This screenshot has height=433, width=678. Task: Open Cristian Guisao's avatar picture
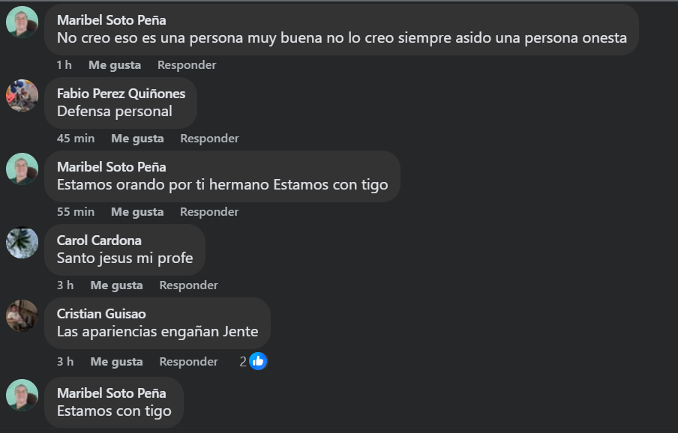[x=22, y=315]
